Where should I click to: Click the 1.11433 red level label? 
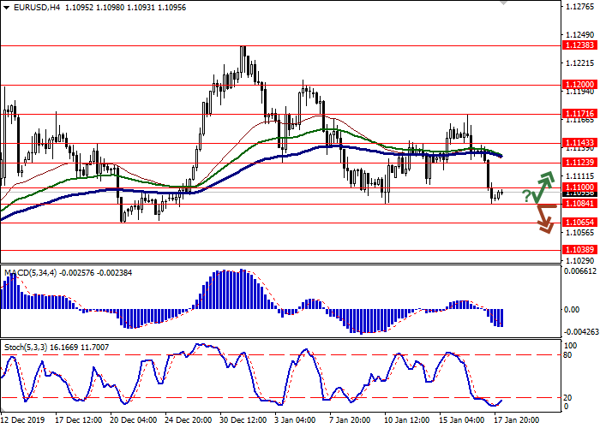point(579,142)
